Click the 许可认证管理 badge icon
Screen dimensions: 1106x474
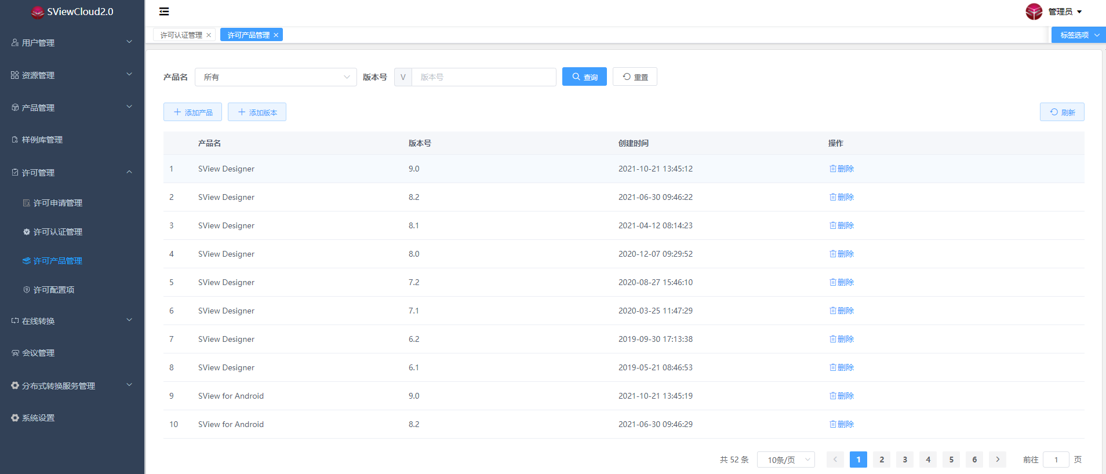27,232
